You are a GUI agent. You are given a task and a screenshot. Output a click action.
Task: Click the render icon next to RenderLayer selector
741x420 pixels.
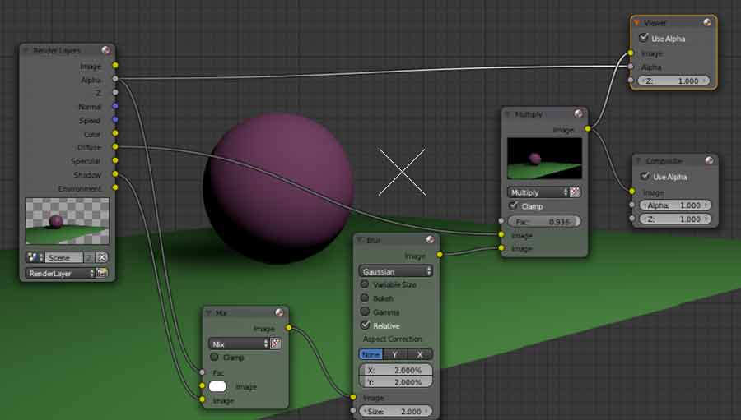pyautogui.click(x=102, y=273)
